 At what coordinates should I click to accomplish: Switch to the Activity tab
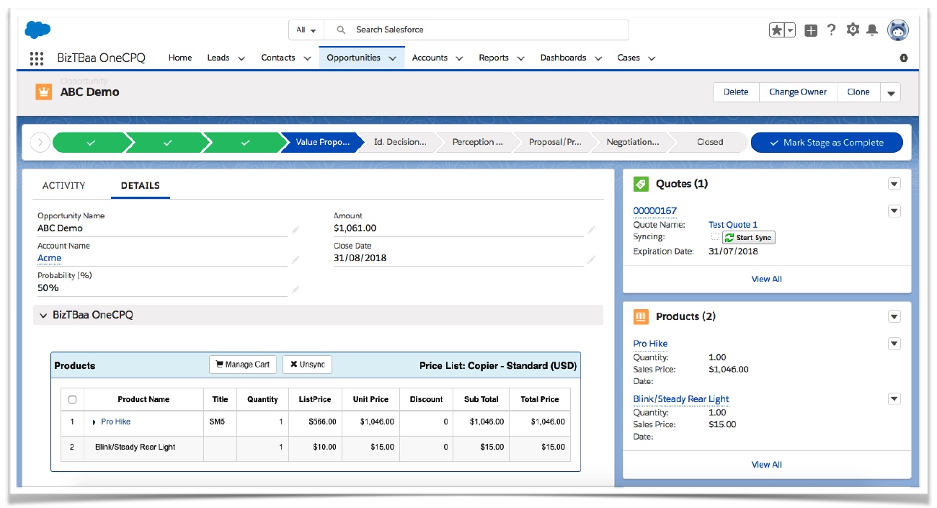tap(64, 186)
